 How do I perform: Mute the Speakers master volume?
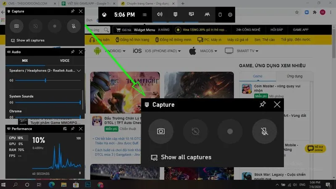tap(11, 80)
